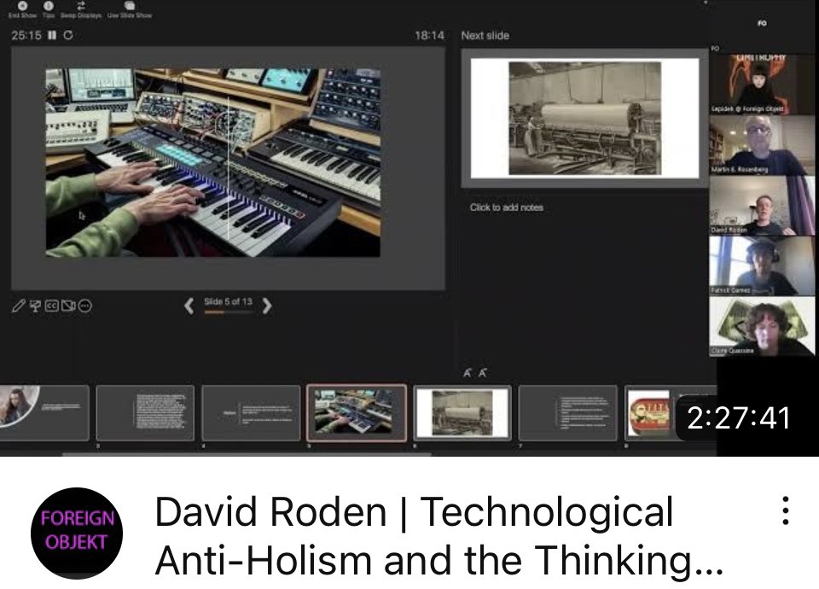The image size is (819, 589).
Task: Select slide 6 machine photo thumbnail
Action: click(462, 413)
